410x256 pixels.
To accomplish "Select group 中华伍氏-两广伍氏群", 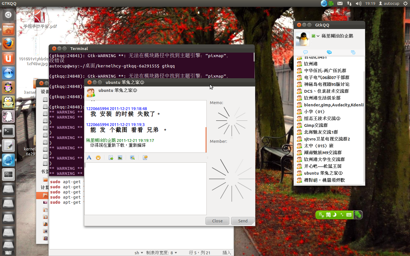I will [x=330, y=71].
